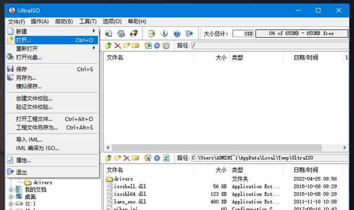
Task: Open the 启动(B) menu
Action: (63, 22)
